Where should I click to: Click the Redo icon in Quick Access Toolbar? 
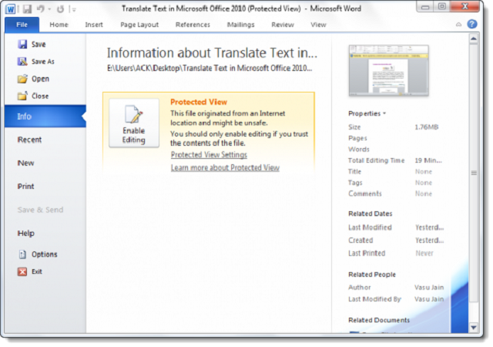(60, 9)
